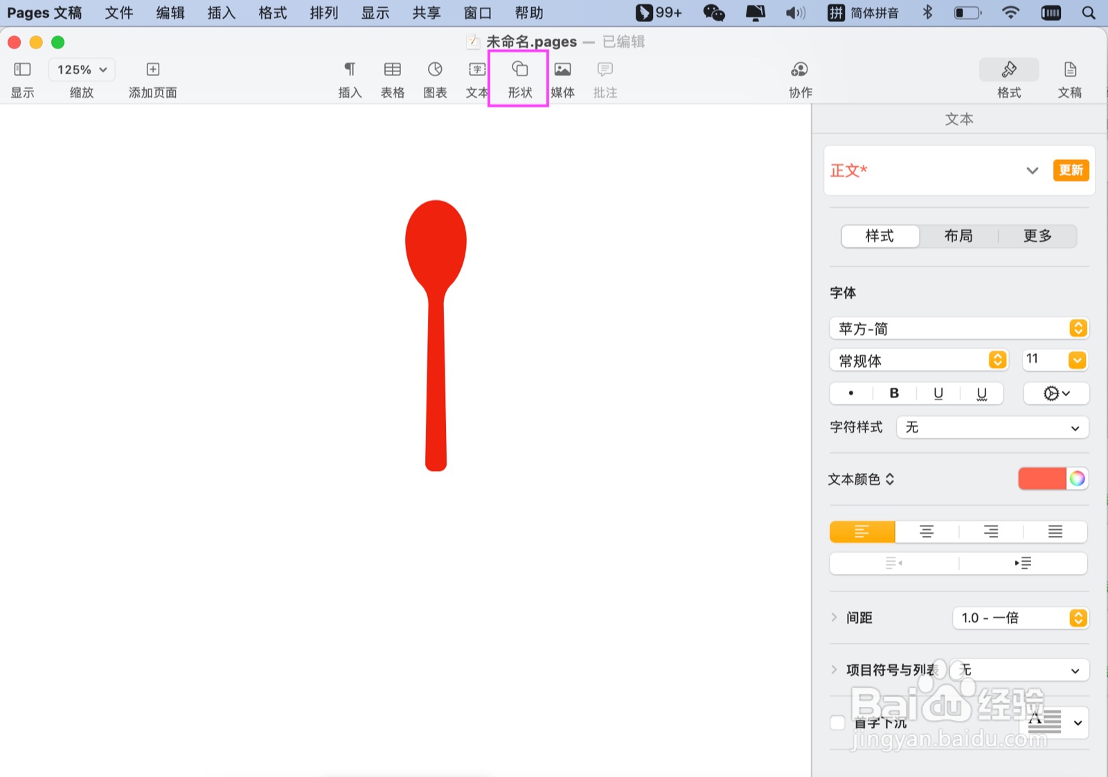Open the 苹方-简 font dropdown

click(x=959, y=328)
